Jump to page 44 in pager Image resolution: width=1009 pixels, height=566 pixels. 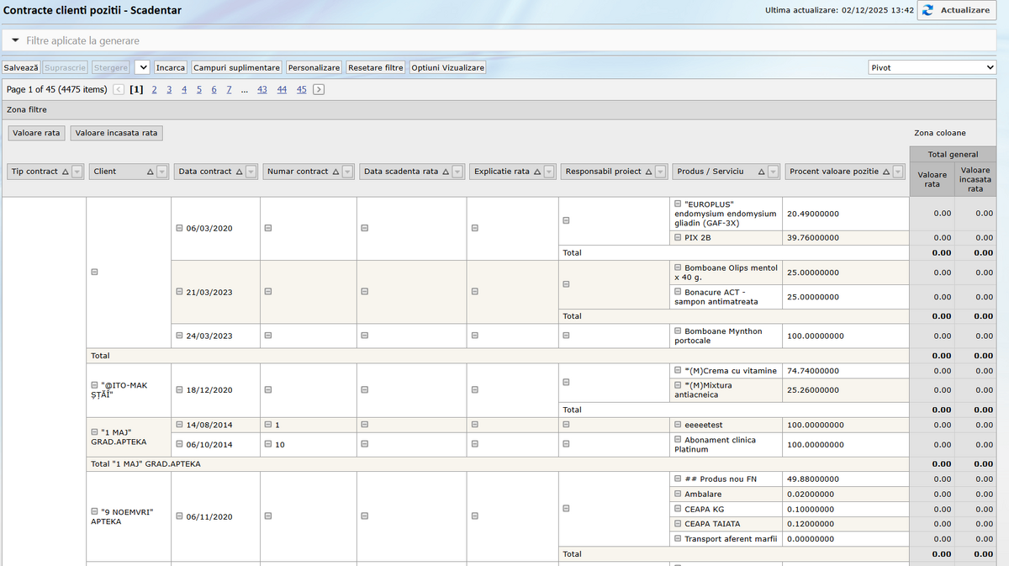tap(282, 90)
